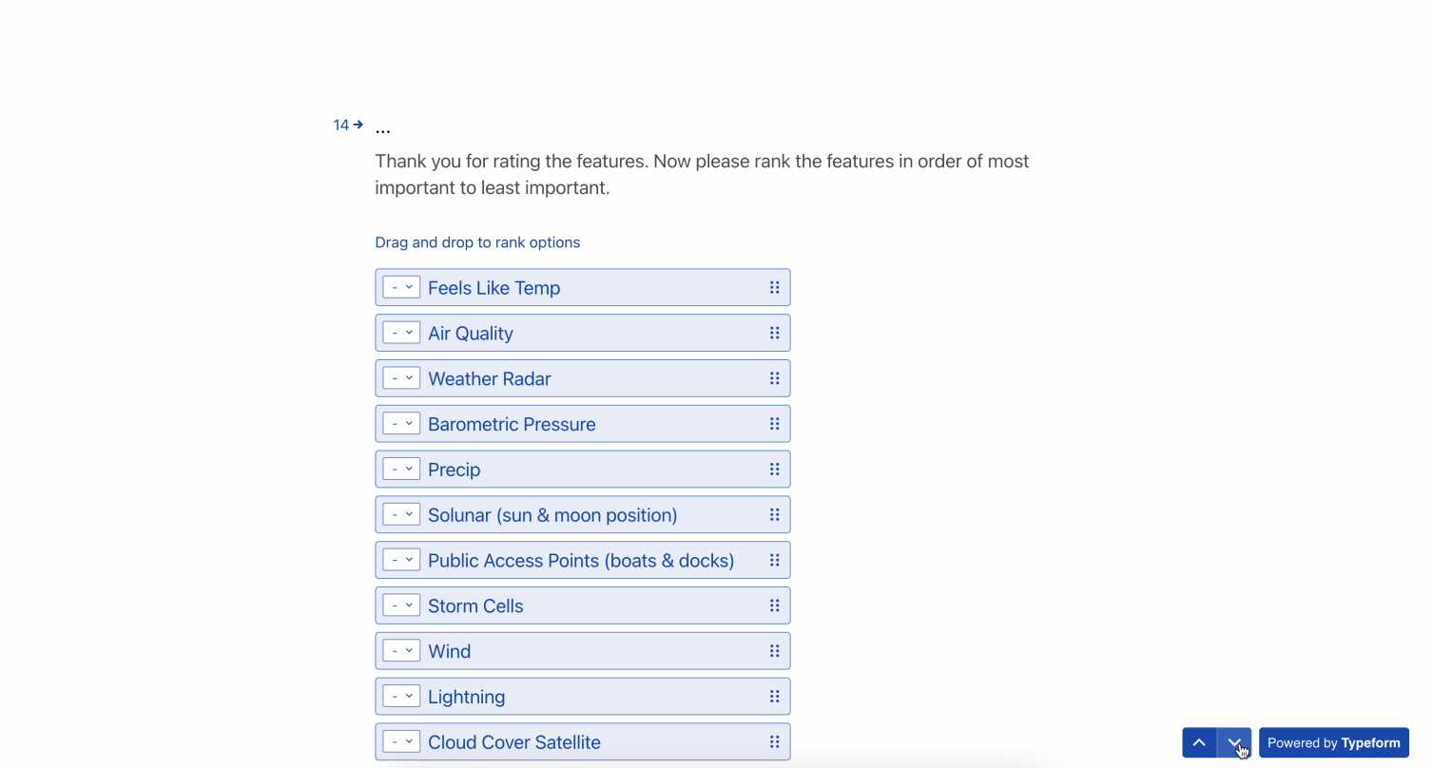Open rank dropdown for Air Quality
Viewport: 1432px width, 768px height.
(x=401, y=333)
